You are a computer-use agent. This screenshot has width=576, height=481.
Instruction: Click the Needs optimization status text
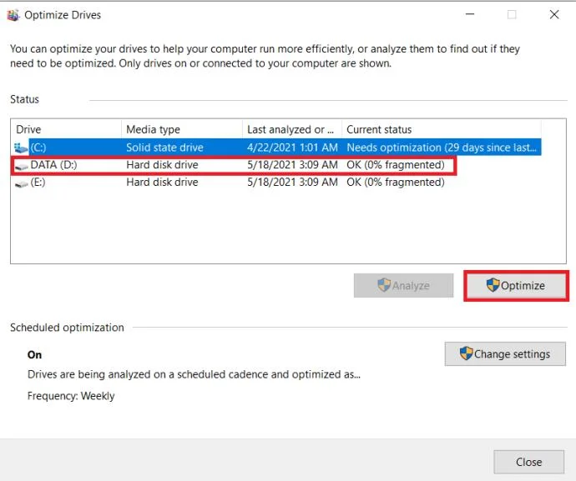pos(442,148)
